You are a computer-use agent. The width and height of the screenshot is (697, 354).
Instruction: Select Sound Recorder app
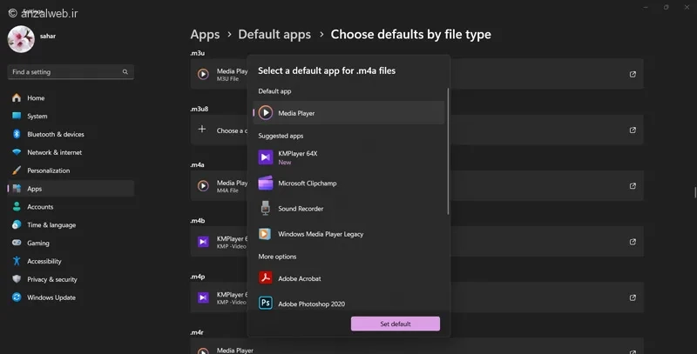pyautogui.click(x=348, y=209)
